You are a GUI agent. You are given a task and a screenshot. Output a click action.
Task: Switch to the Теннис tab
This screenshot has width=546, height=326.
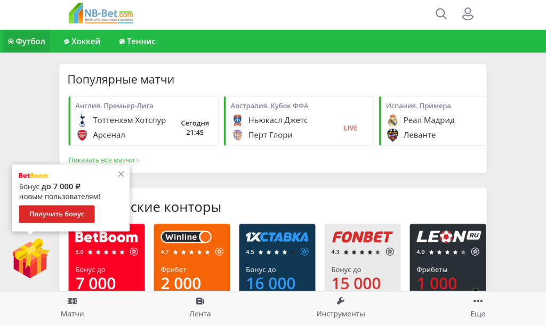(137, 42)
